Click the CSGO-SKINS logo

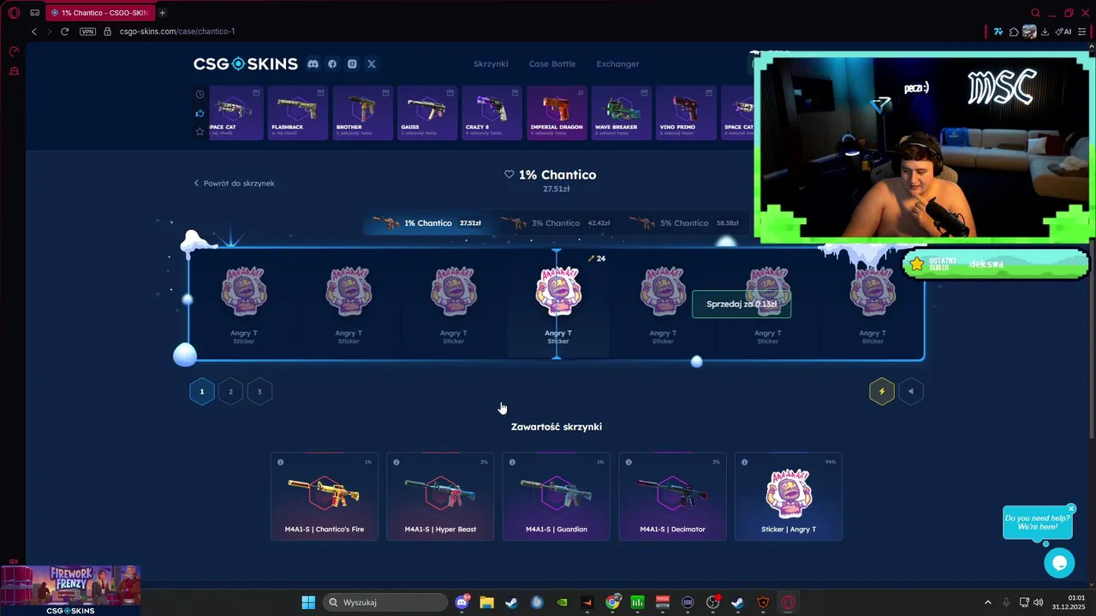(x=246, y=64)
